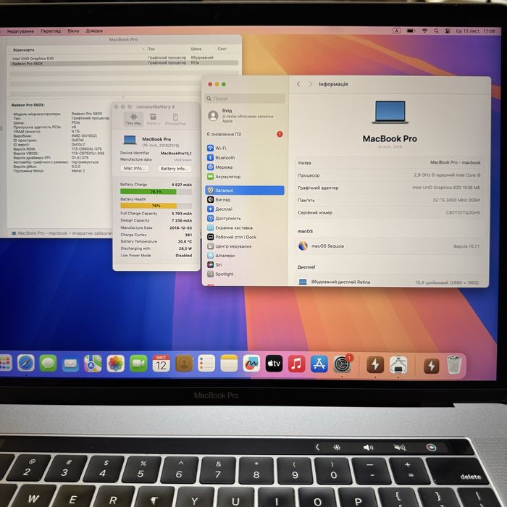Viewport: 507px width, 507px height.
Task: Select Spotlight in Settings sidebar
Action: [245, 274]
